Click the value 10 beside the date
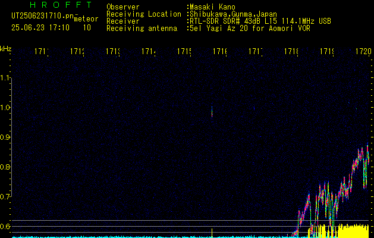The height and width of the screenshot is (238, 374). tap(87, 28)
